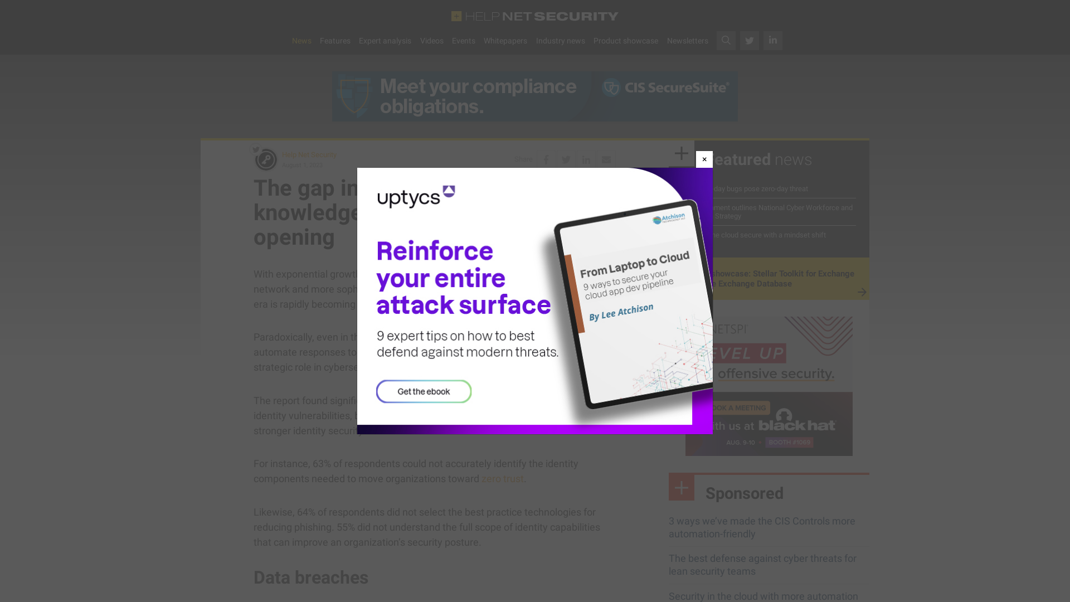This screenshot has width=1070, height=602.
Task: Close the Uptycs popup modal
Action: pos(704,159)
